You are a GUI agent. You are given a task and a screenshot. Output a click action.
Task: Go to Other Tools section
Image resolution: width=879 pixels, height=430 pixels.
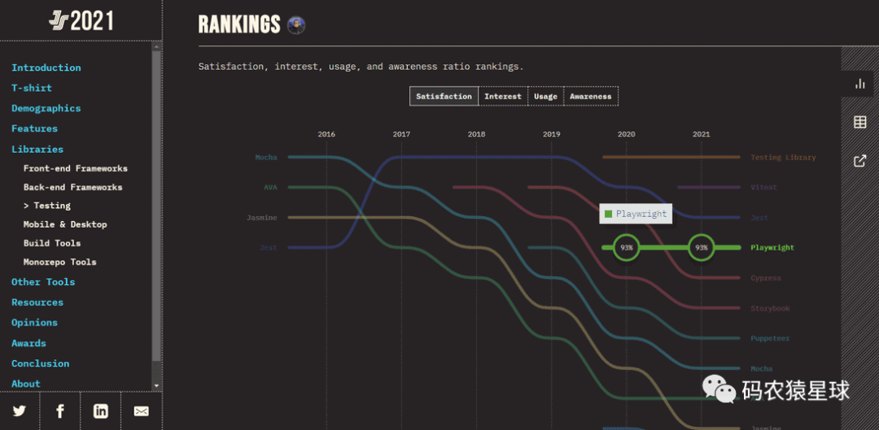point(43,281)
